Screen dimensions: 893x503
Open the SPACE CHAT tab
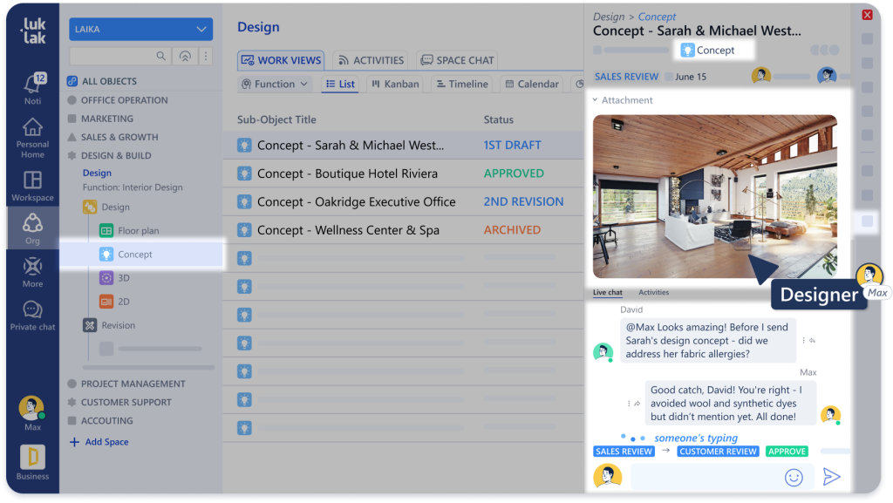(x=457, y=60)
